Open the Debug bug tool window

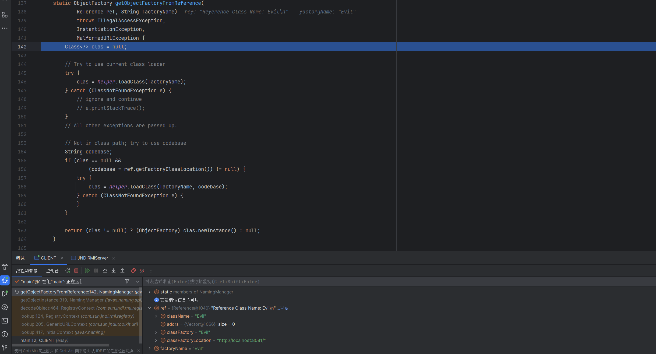point(5,281)
